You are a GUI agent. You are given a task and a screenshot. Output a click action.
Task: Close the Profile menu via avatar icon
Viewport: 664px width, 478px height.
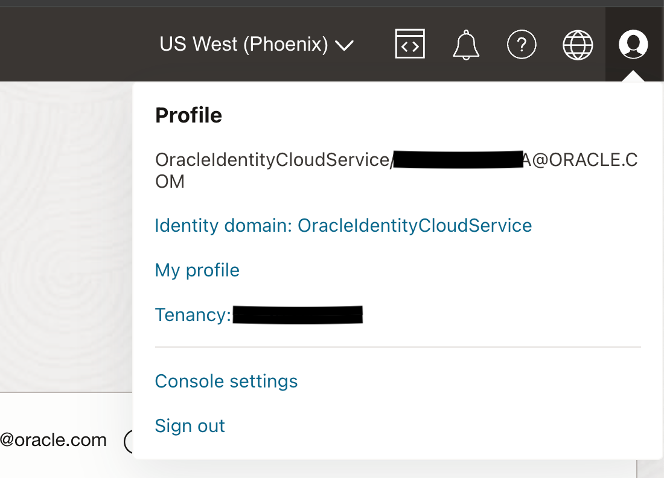(x=633, y=44)
